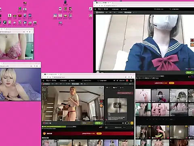Open the user avatar menu in the front window header
The width and height of the screenshot is (194, 146).
pos(131,81)
